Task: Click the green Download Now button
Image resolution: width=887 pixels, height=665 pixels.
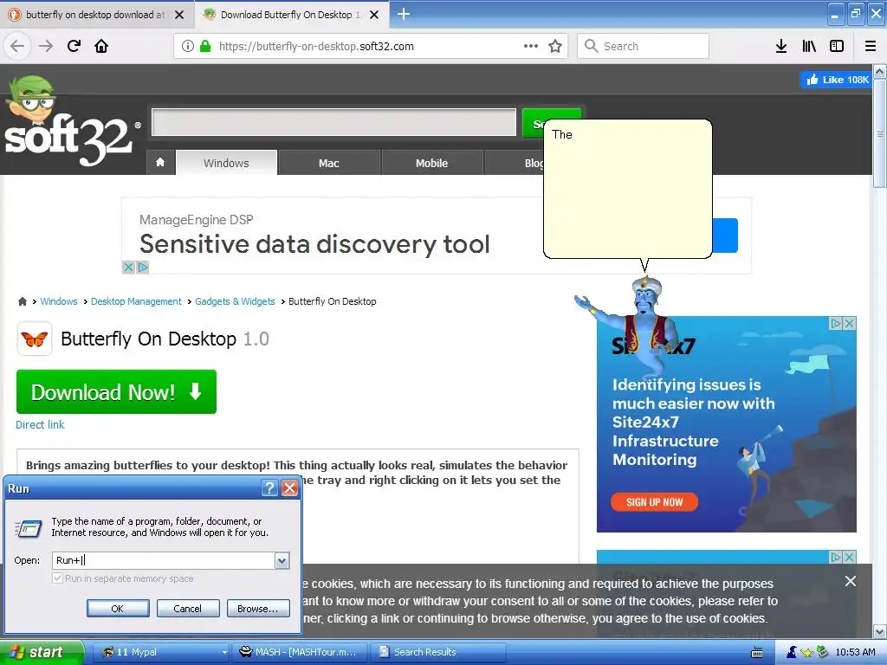Action: [116, 392]
